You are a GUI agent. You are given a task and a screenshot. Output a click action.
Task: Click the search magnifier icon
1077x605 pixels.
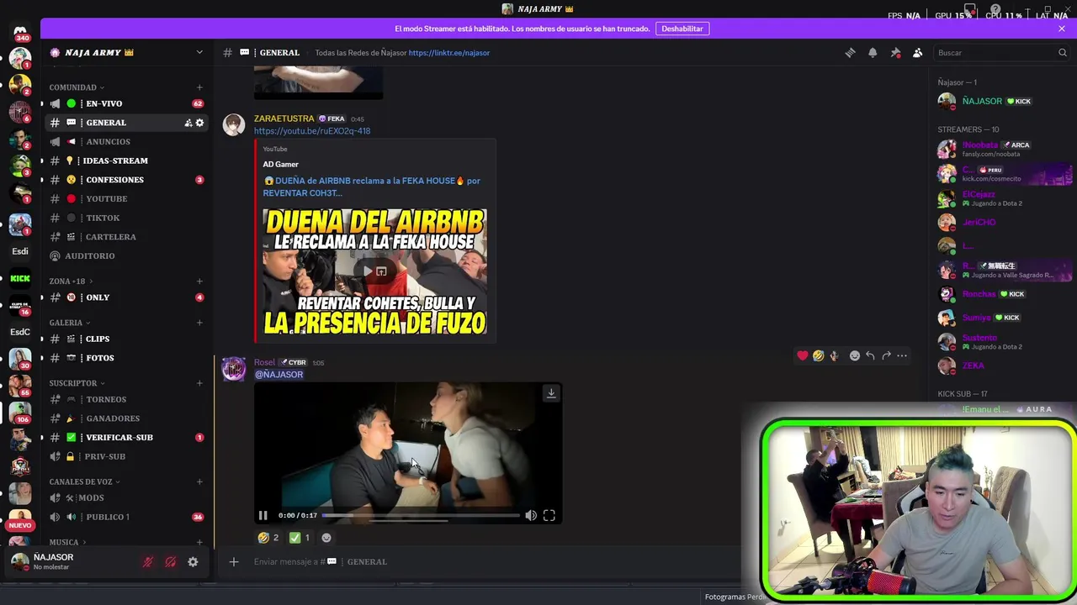coord(1062,52)
